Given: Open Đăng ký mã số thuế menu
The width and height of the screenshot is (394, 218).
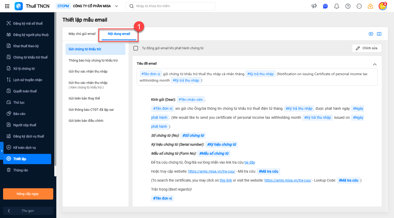Looking at the screenshot, I should (27, 23).
